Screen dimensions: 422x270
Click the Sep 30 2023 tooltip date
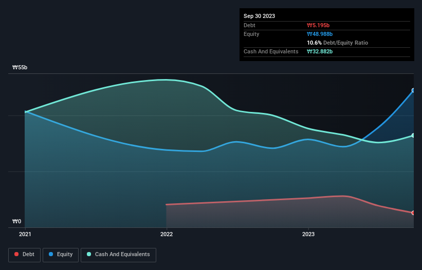pos(259,16)
